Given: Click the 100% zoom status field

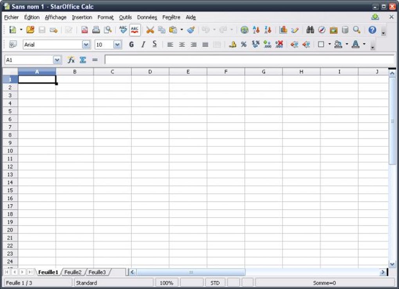Looking at the screenshot, I should click(x=166, y=283).
